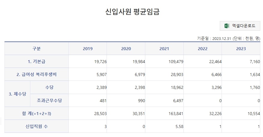The width and height of the screenshot is (263, 137).
Task: Click the 수당 sub-row header
Action: click(x=49, y=87)
